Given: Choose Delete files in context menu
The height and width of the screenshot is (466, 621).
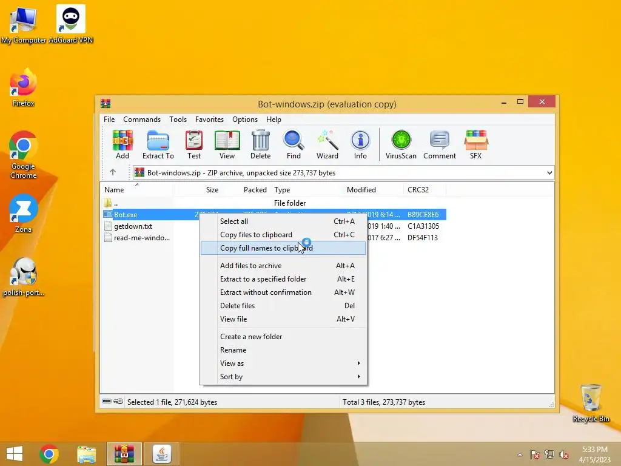Looking at the screenshot, I should (x=283, y=306).
